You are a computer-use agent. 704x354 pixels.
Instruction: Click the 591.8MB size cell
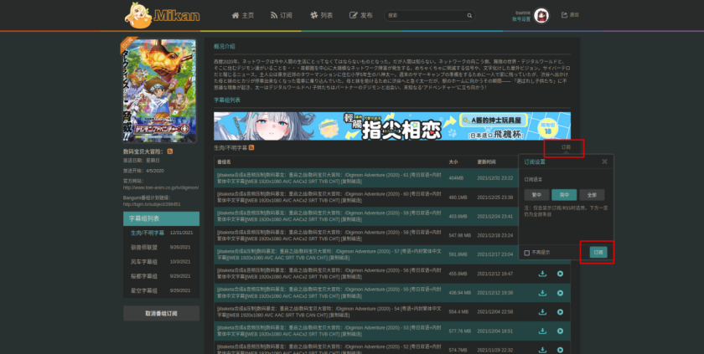(x=458, y=254)
